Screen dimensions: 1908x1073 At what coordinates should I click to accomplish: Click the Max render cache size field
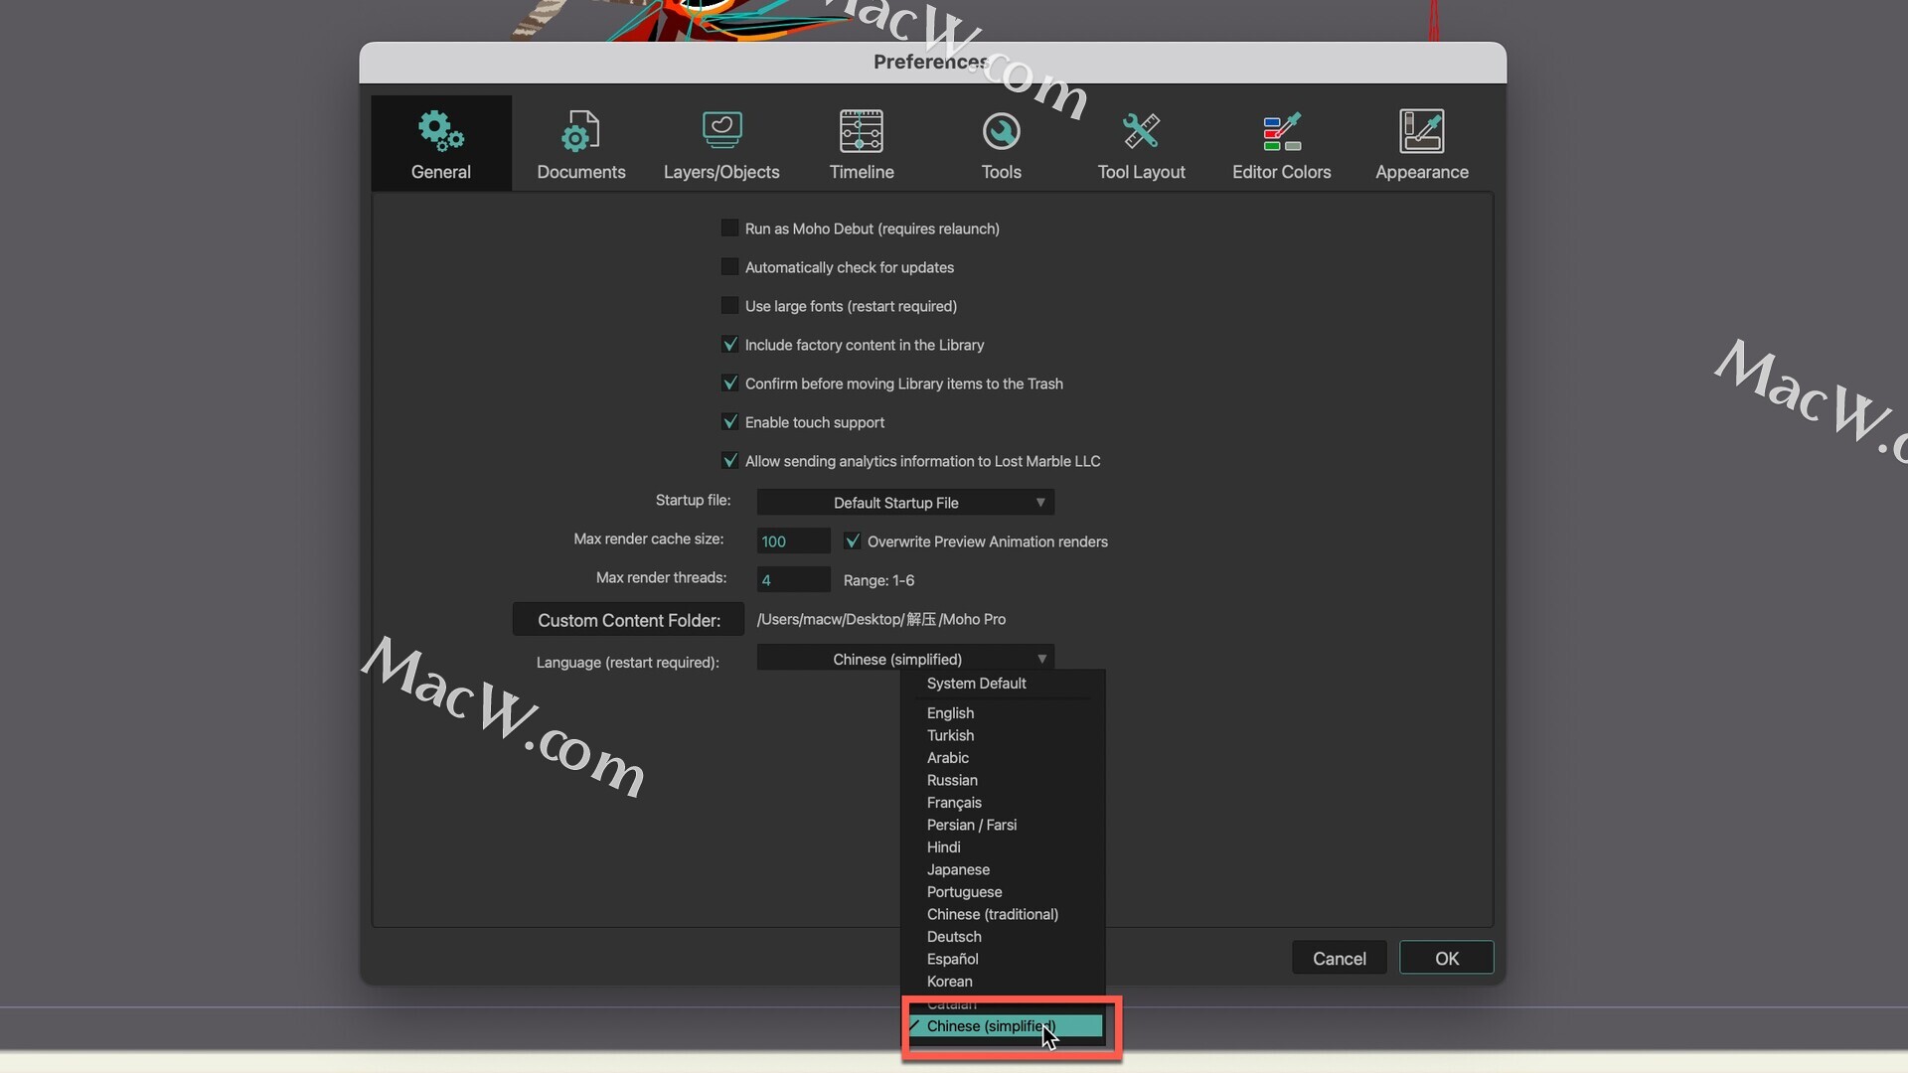click(793, 541)
